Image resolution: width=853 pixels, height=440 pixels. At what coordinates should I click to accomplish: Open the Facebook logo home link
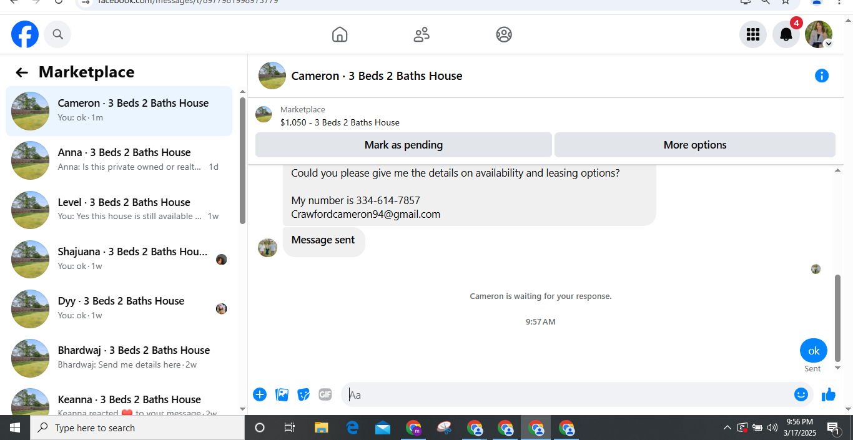point(25,34)
